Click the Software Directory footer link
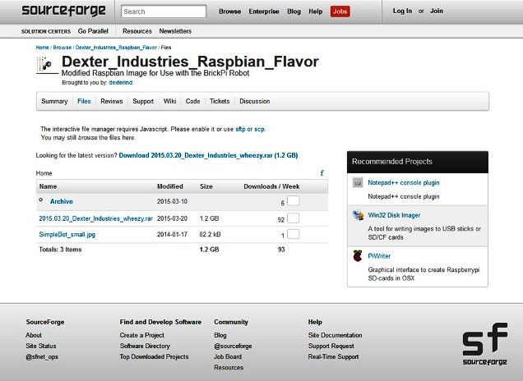The width and height of the screenshot is (523, 381). pos(145,346)
